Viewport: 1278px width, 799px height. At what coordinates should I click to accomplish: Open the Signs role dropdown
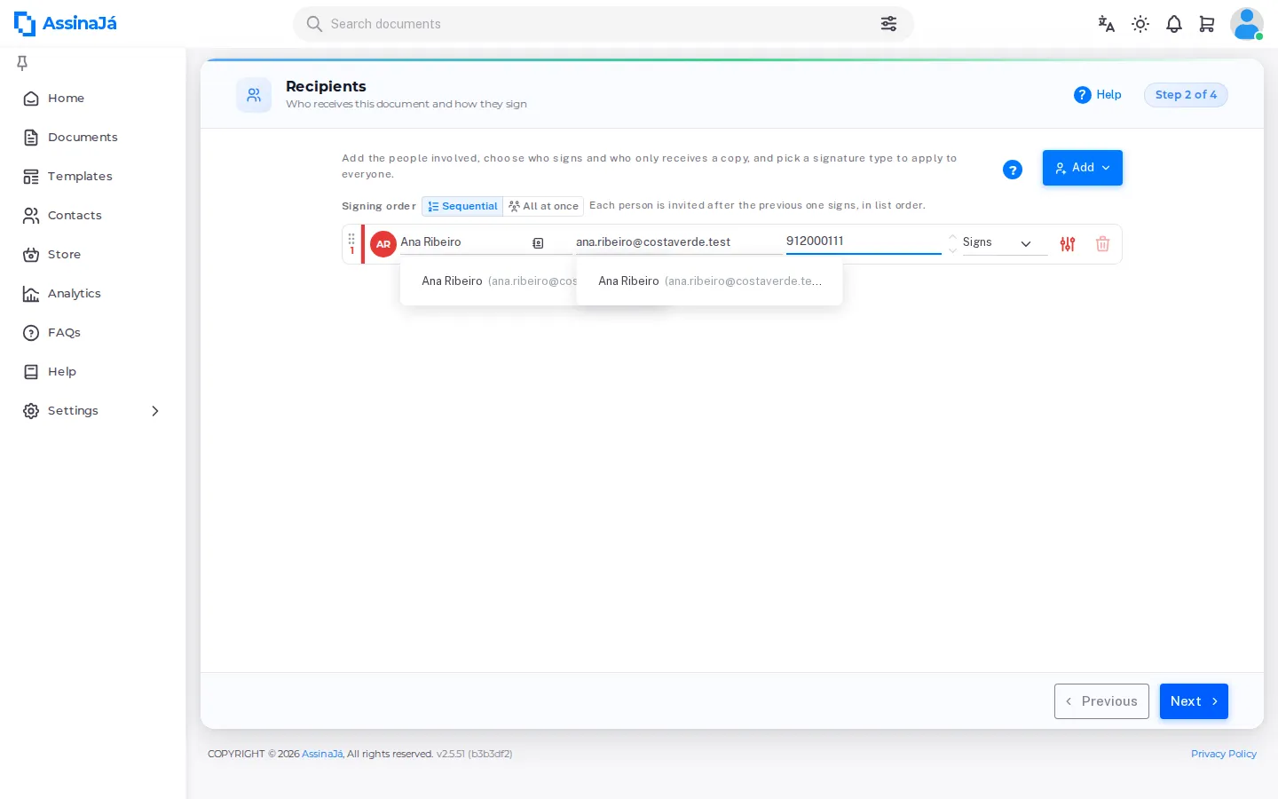tap(1005, 243)
